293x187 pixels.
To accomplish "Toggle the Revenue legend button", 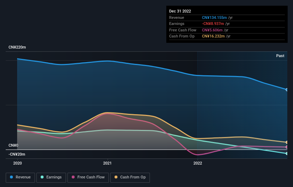I will tap(20, 177).
